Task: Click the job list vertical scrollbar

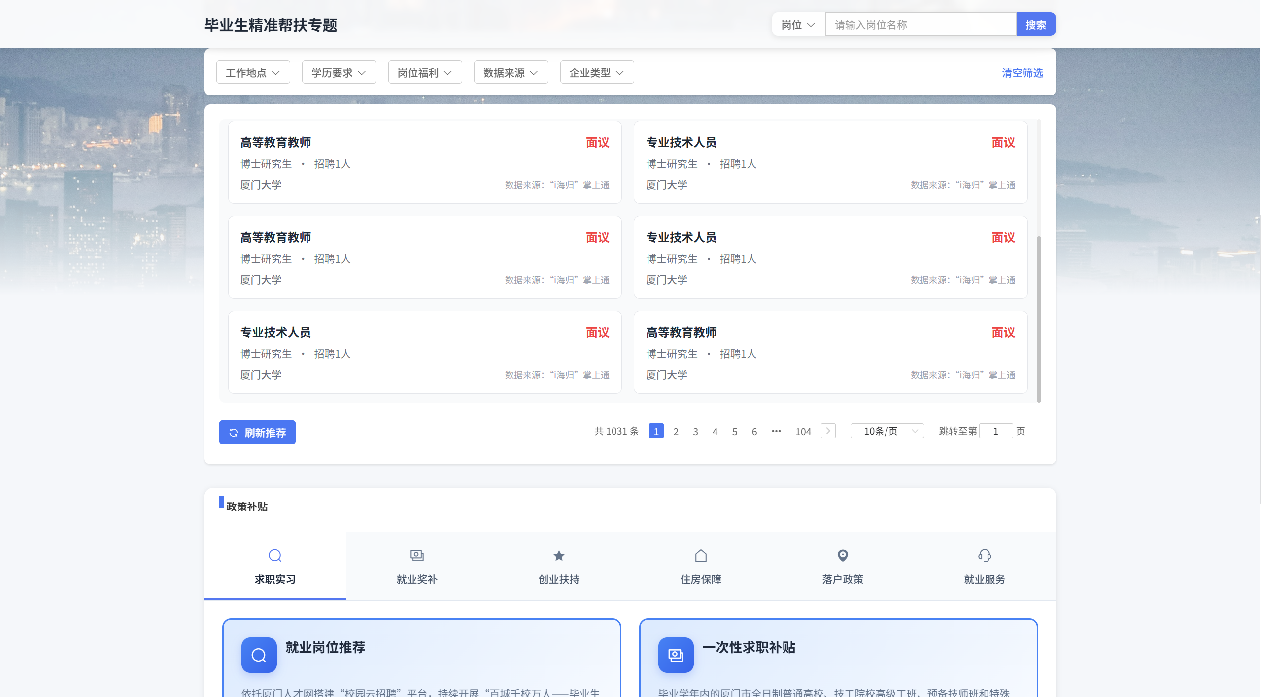Action: click(1039, 319)
